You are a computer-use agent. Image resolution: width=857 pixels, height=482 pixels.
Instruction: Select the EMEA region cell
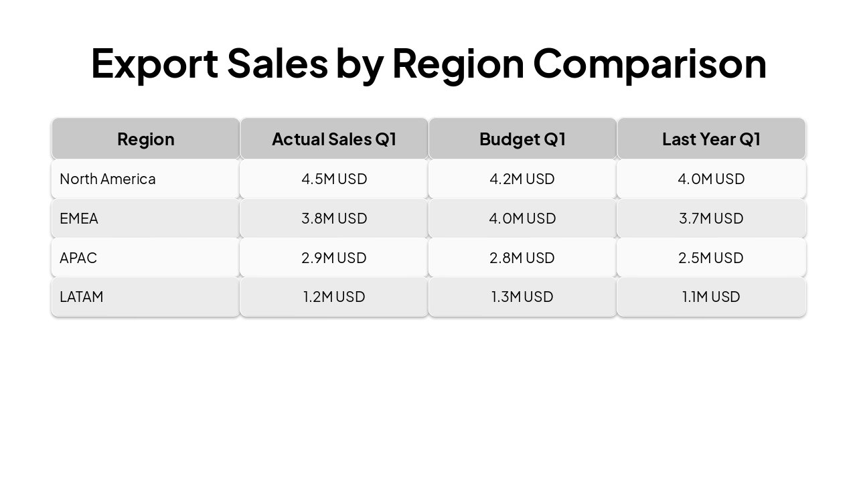click(x=79, y=218)
